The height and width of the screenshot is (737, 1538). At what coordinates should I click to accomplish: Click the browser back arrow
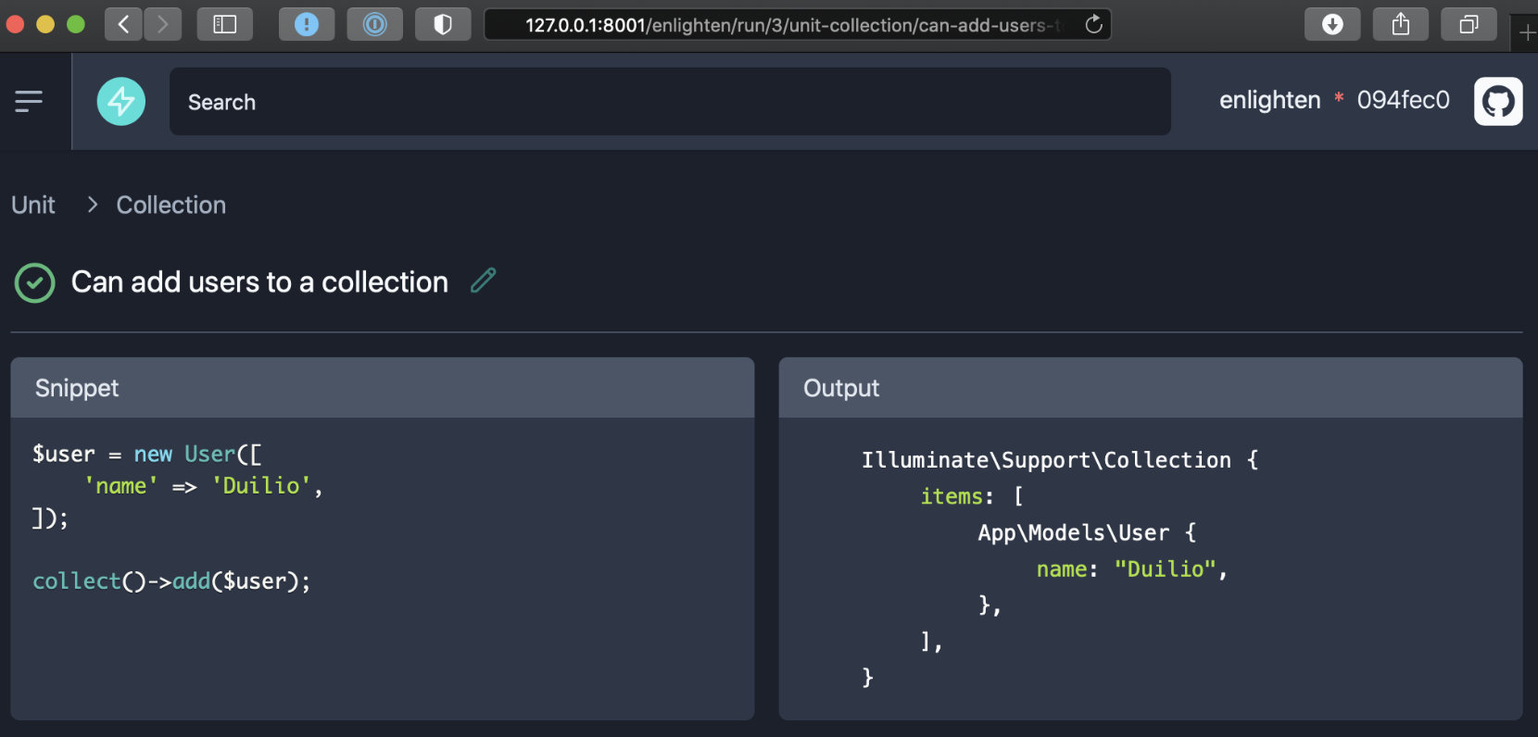(x=123, y=24)
